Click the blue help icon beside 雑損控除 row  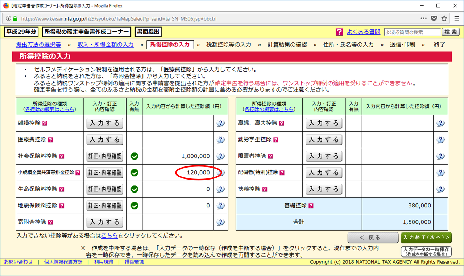point(221,123)
